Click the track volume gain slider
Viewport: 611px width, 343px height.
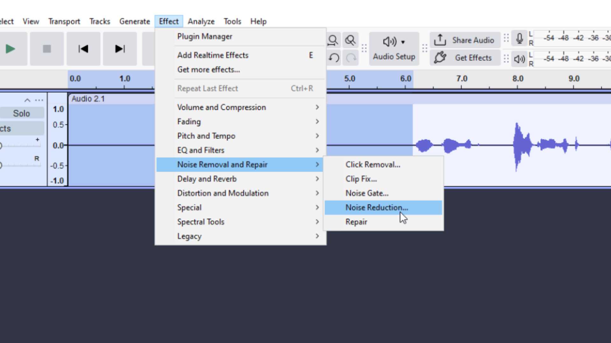(20, 145)
